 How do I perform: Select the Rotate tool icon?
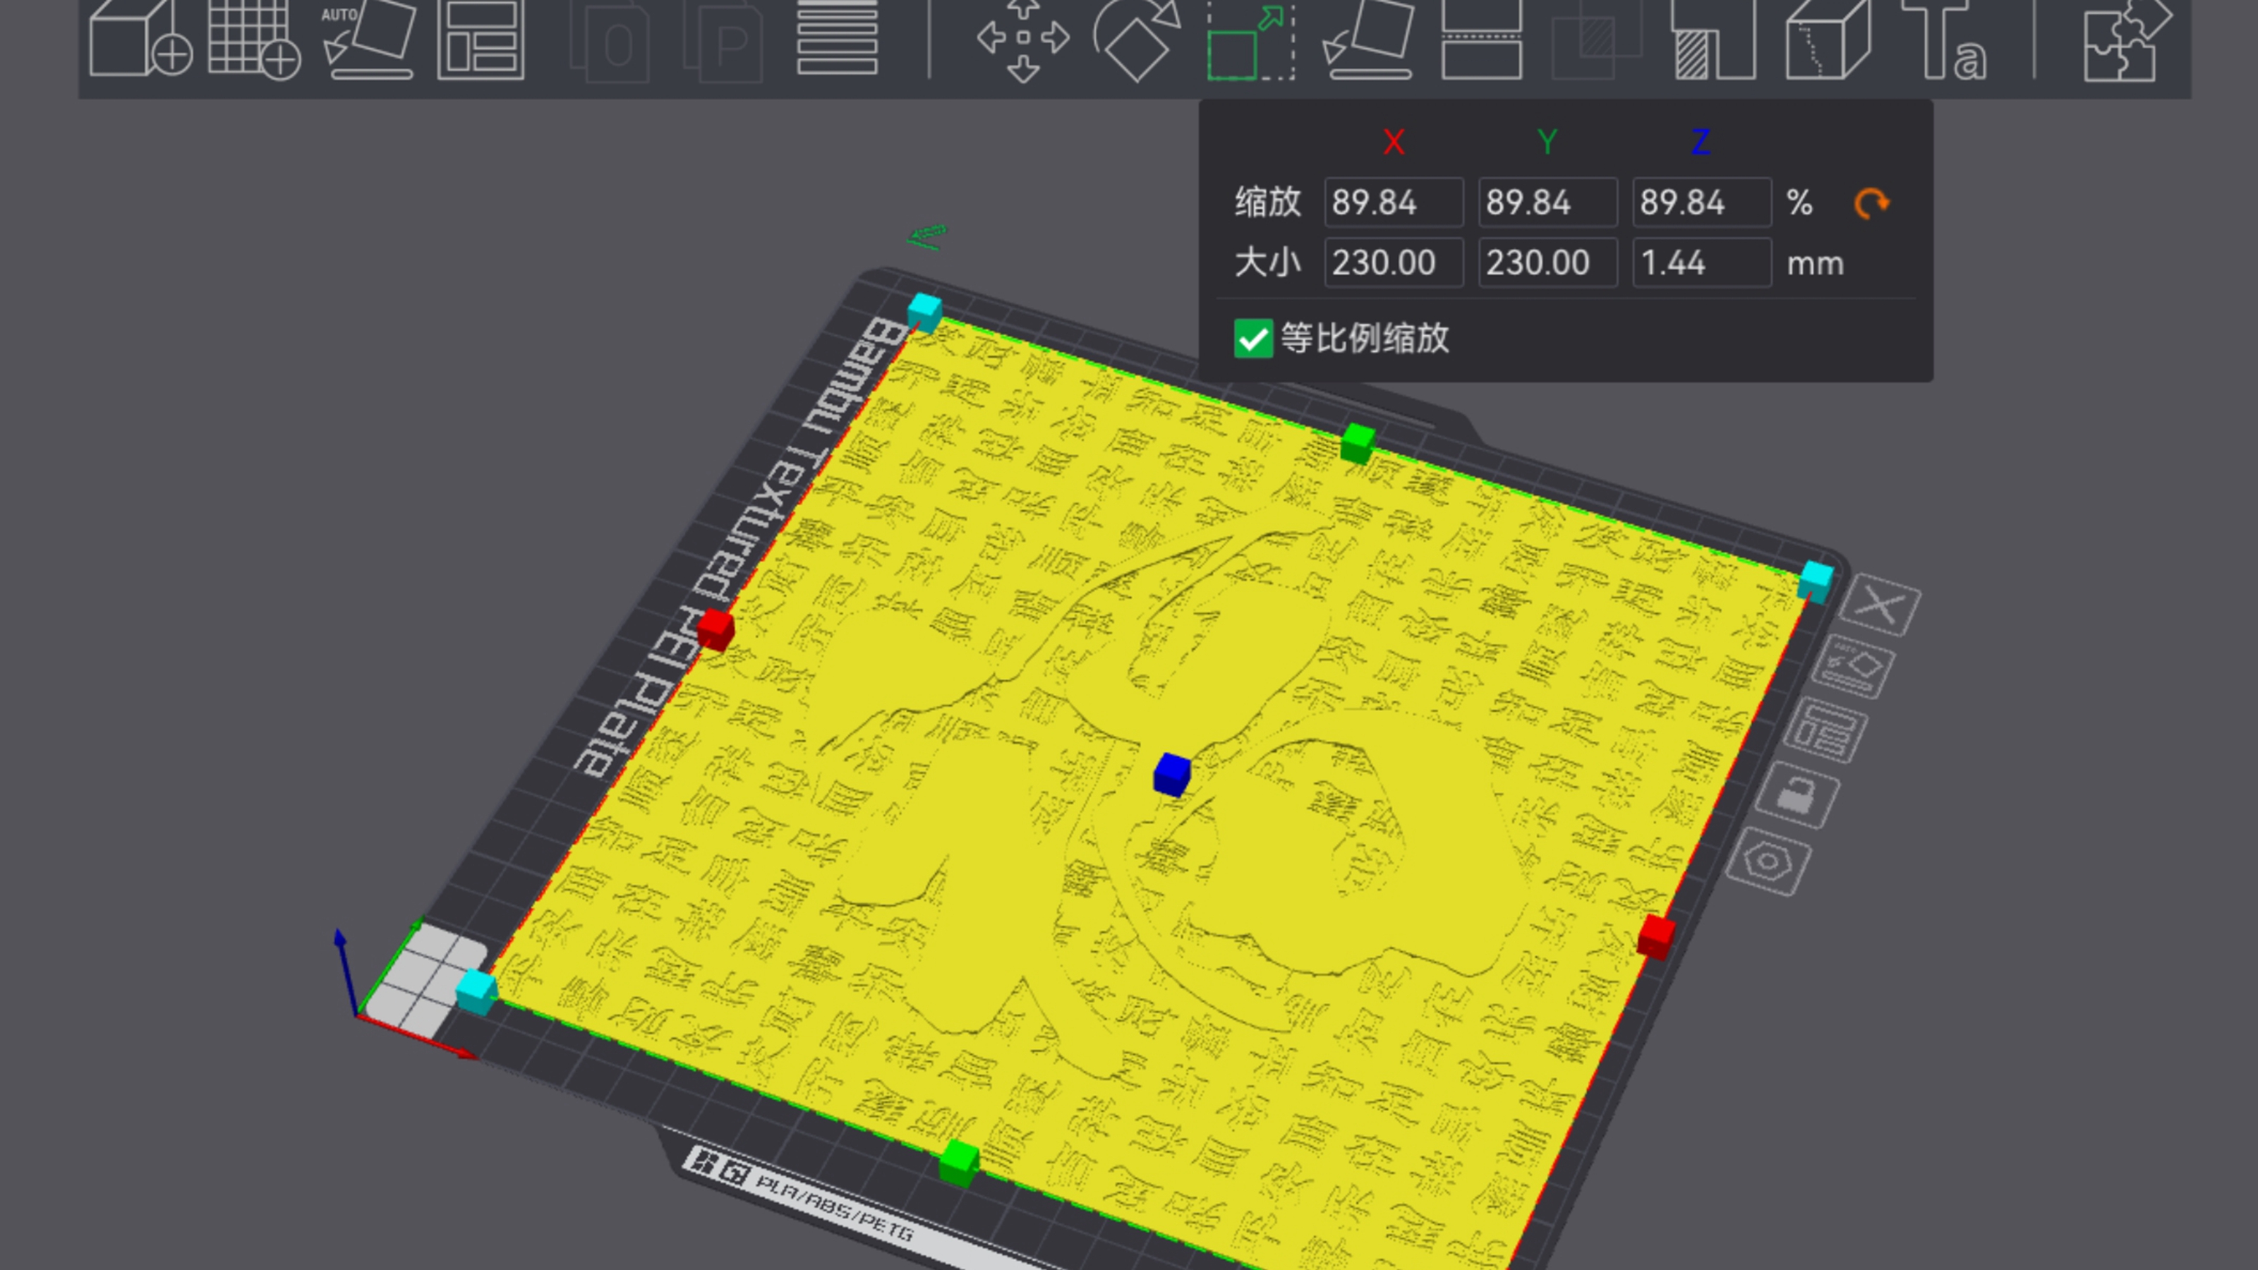pos(1136,40)
